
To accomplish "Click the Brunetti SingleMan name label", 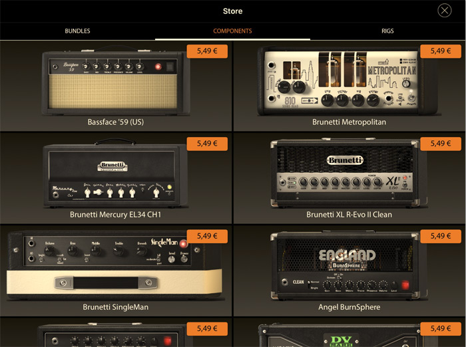I will coord(116,307).
